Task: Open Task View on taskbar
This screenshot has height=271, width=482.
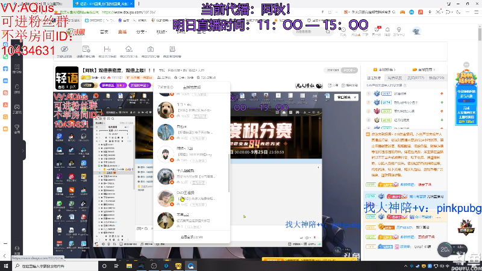Action: [x=116, y=266]
